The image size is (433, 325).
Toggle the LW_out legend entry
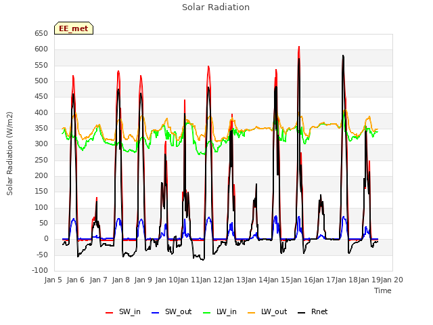click(267, 311)
